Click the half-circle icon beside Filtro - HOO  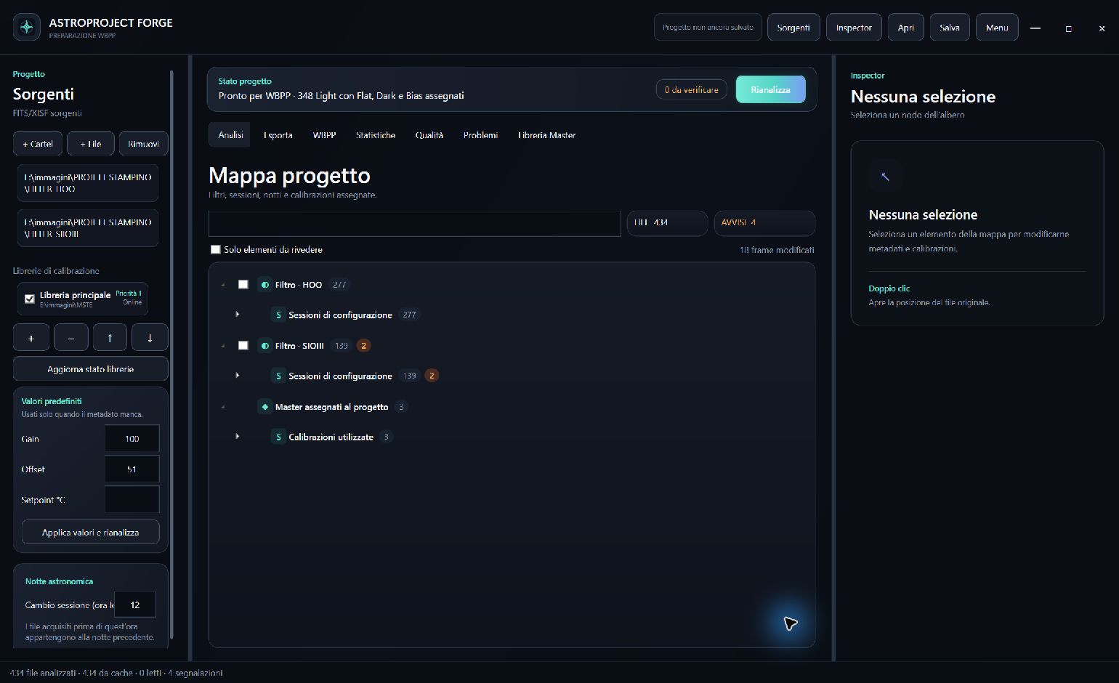point(265,285)
